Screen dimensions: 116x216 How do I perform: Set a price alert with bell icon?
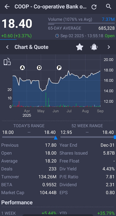(x=94, y=47)
